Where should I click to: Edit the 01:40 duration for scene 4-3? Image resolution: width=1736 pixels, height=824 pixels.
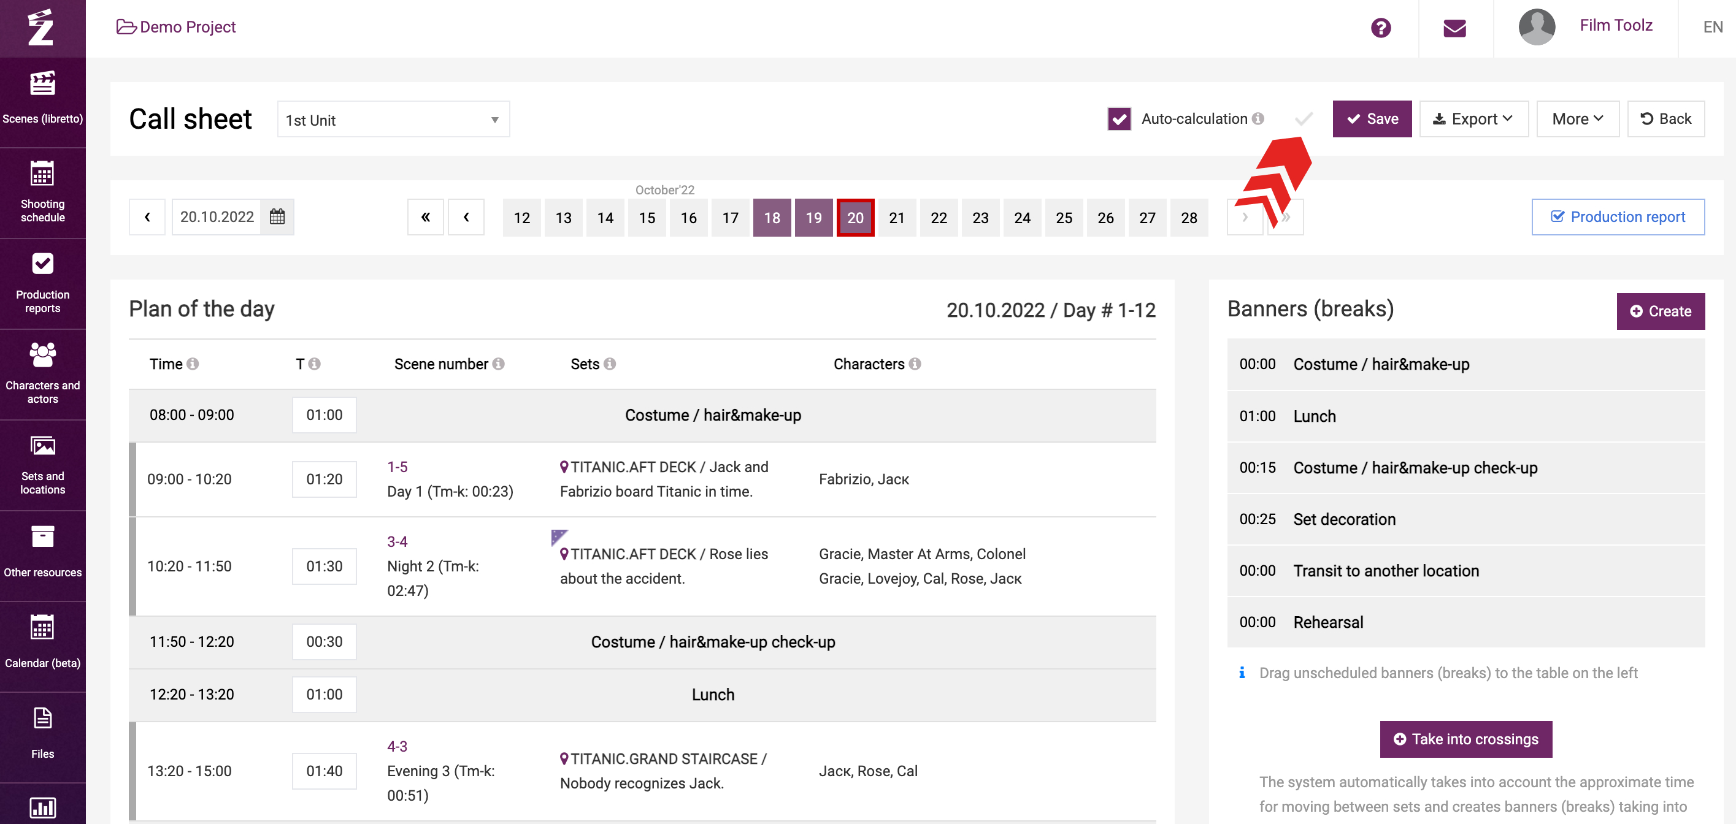click(324, 771)
